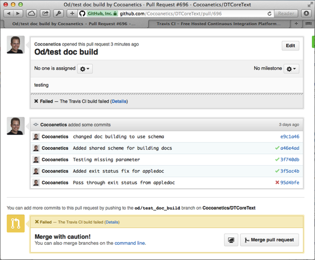Click green check status for a46e4ad
Viewport: 315px width, 260px height.
pos(277,148)
